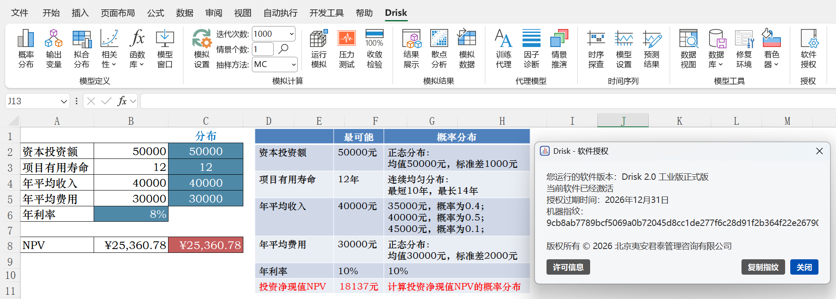Open 预测结果 forecast results
The image size is (836, 299).
[x=651, y=49]
